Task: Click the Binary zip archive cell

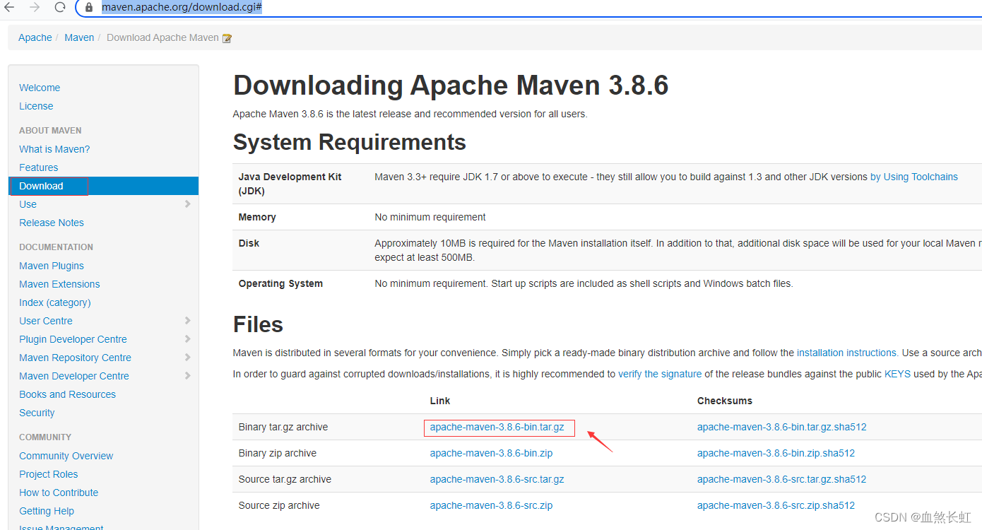Action: click(x=278, y=453)
